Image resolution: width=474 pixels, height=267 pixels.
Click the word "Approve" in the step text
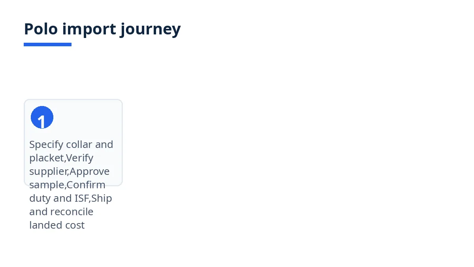90,172
